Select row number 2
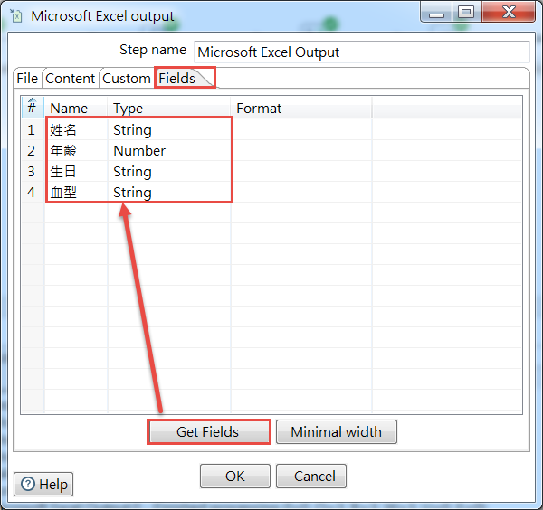 [x=32, y=151]
